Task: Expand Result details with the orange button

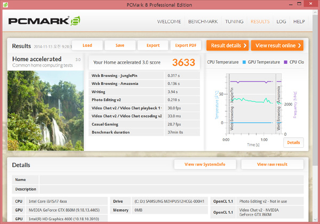Action: [x=227, y=45]
